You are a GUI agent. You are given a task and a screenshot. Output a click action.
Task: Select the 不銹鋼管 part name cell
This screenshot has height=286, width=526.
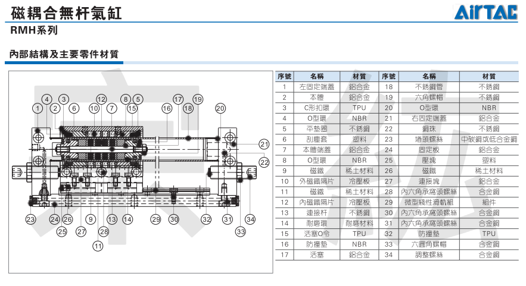tap(428, 86)
